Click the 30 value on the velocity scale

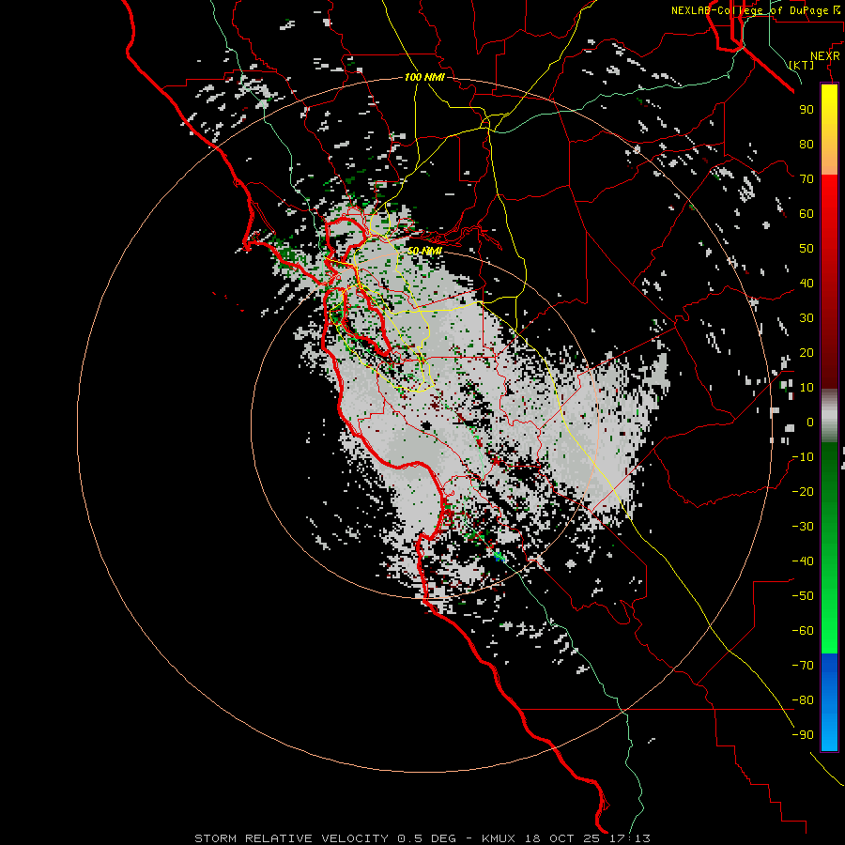tap(807, 318)
